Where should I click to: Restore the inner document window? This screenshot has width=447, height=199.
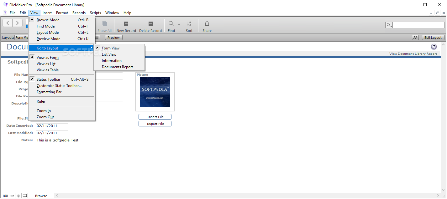click(437, 13)
